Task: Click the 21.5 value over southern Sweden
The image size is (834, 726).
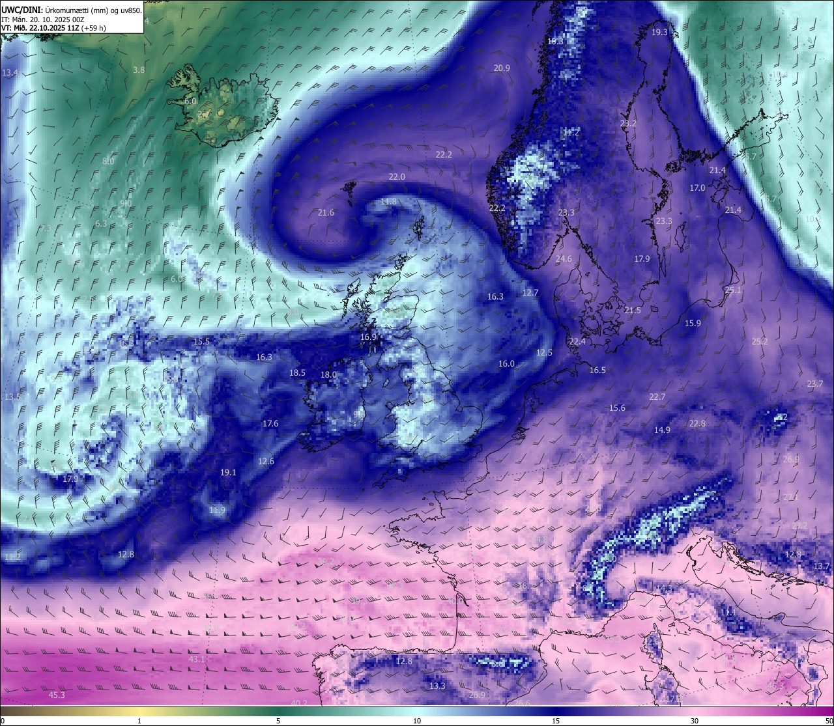Action: (x=633, y=310)
